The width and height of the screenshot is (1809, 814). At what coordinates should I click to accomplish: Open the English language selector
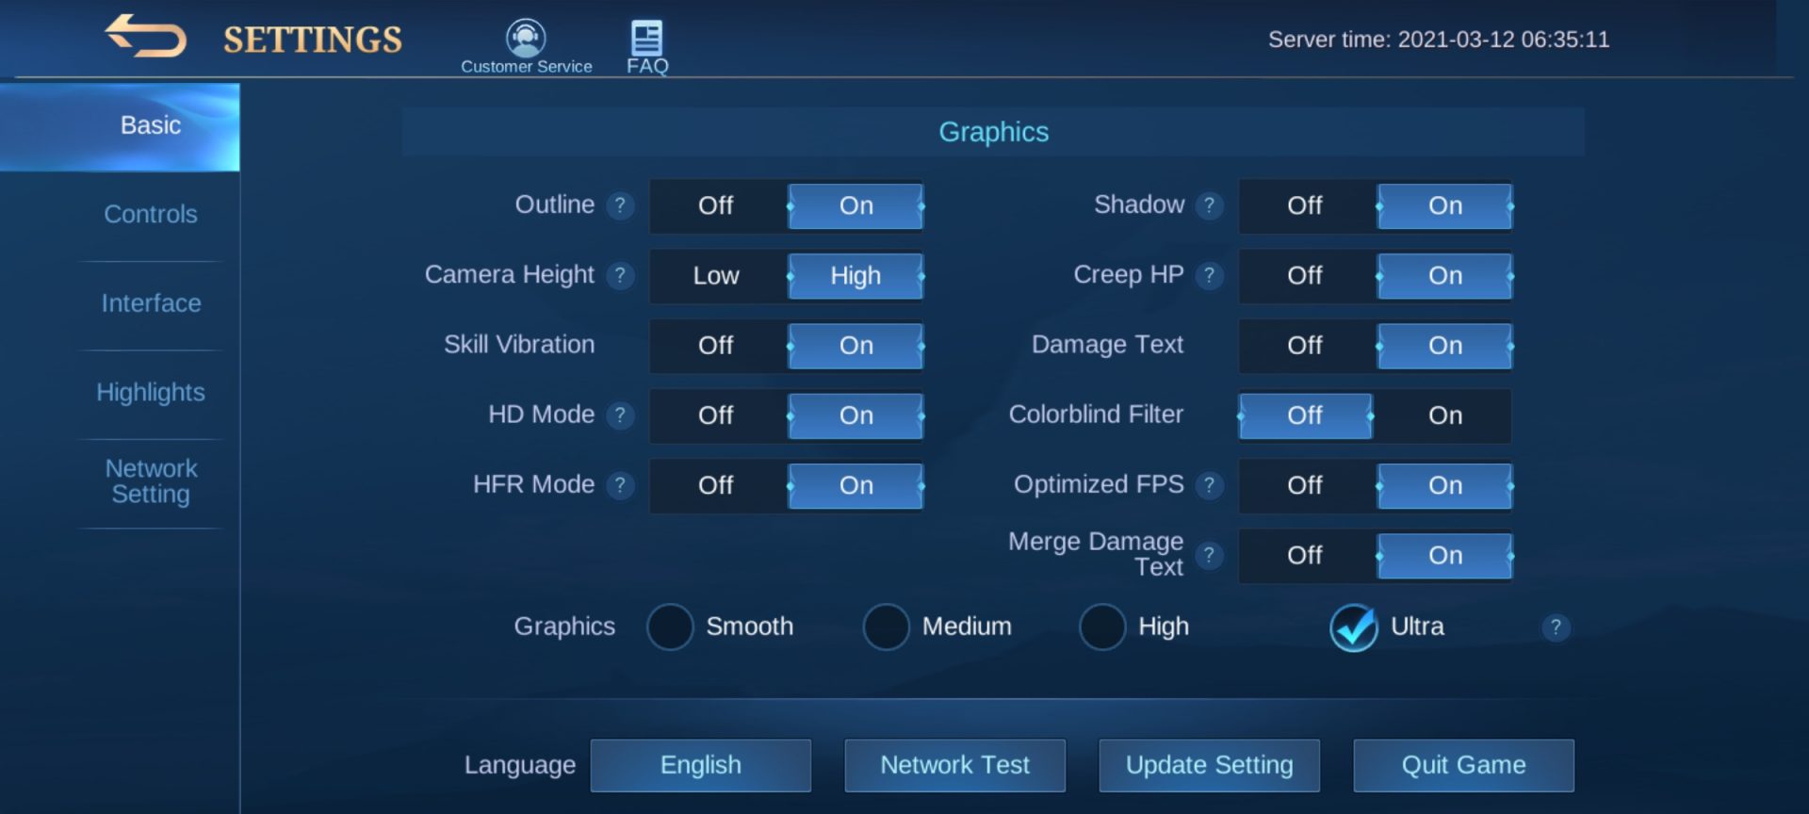click(x=700, y=765)
